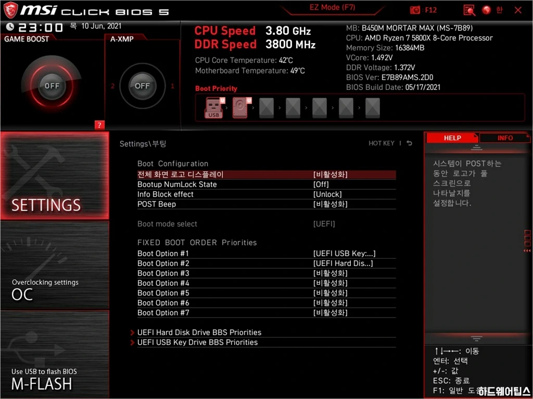Set the Boot Option #5 value
The image size is (533, 399).
click(x=331, y=293)
